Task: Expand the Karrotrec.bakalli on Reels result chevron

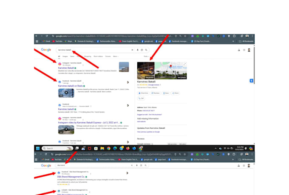Action: click(128, 82)
